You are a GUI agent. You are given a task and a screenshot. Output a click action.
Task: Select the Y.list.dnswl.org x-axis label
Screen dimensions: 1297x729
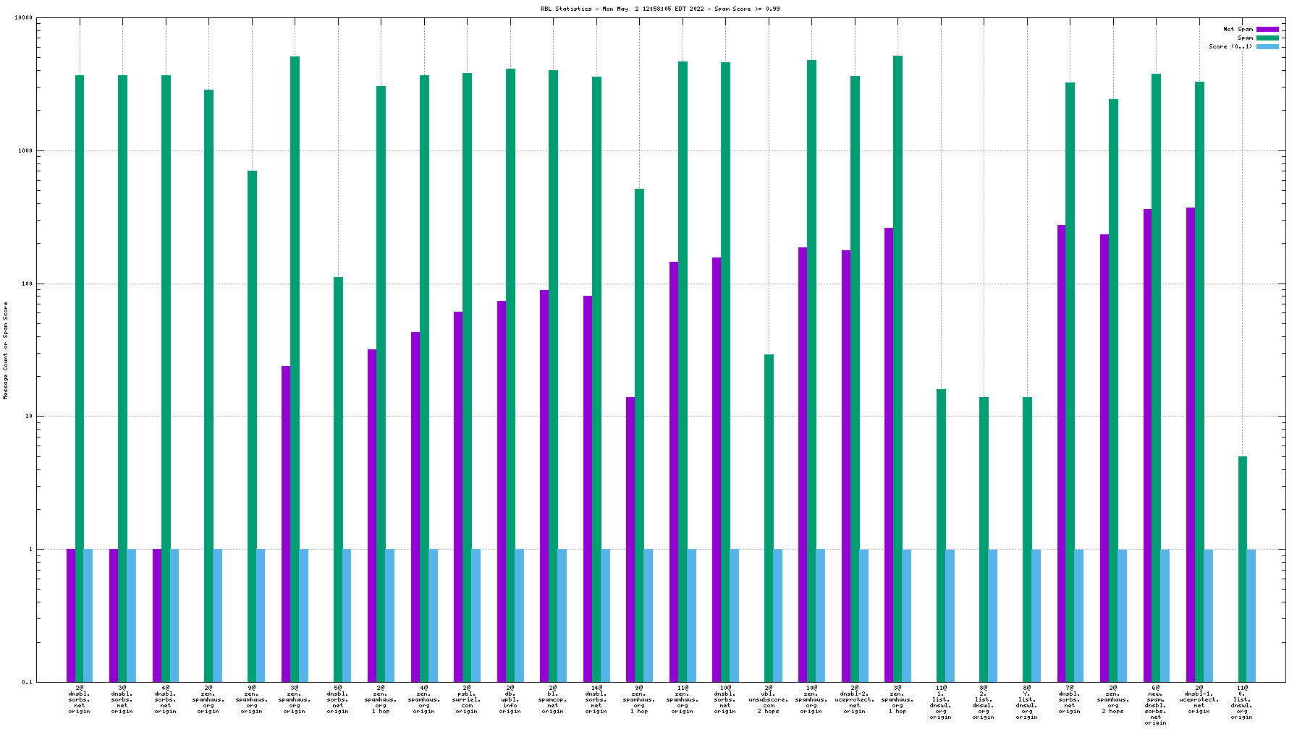[x=1027, y=702]
